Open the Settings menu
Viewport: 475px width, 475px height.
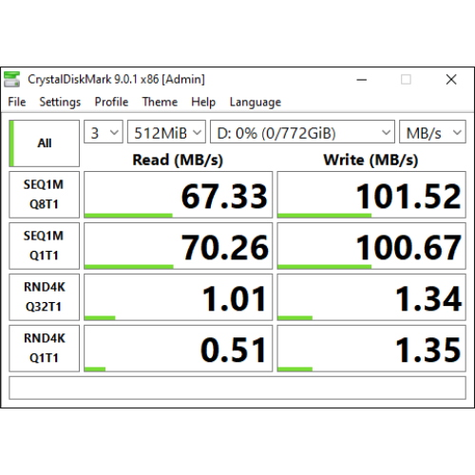[x=60, y=102]
